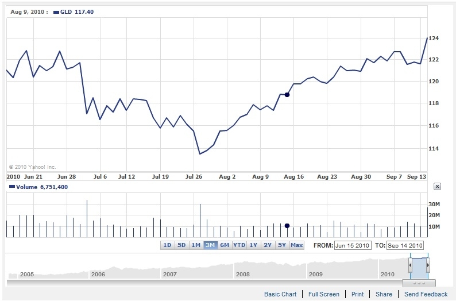
Task: Click the left range slider handle
Action: point(410,265)
